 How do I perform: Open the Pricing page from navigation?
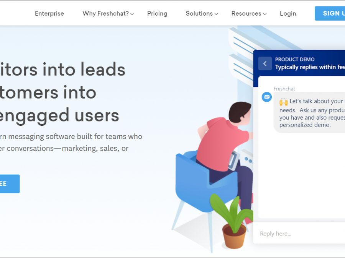pos(157,14)
